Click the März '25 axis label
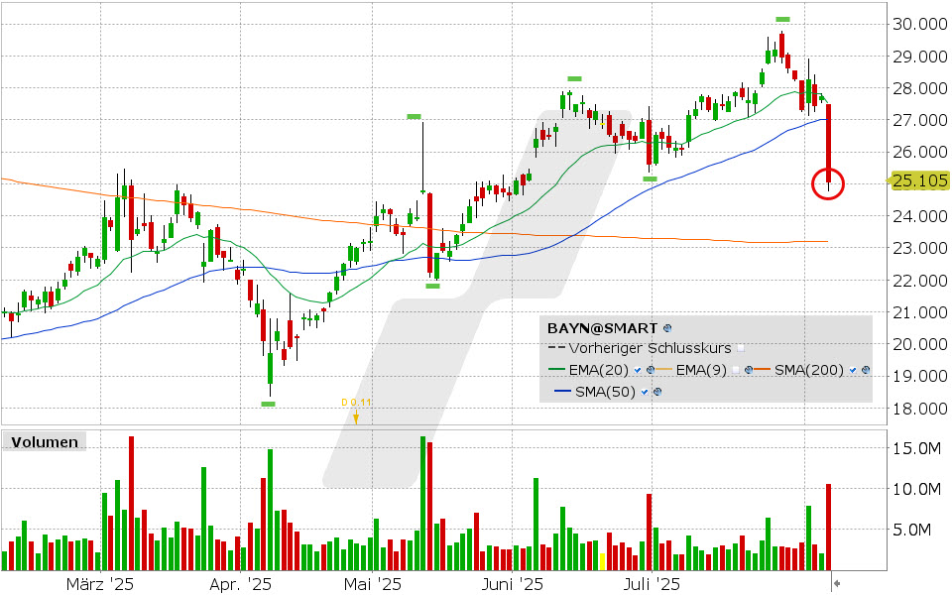 coord(100,584)
